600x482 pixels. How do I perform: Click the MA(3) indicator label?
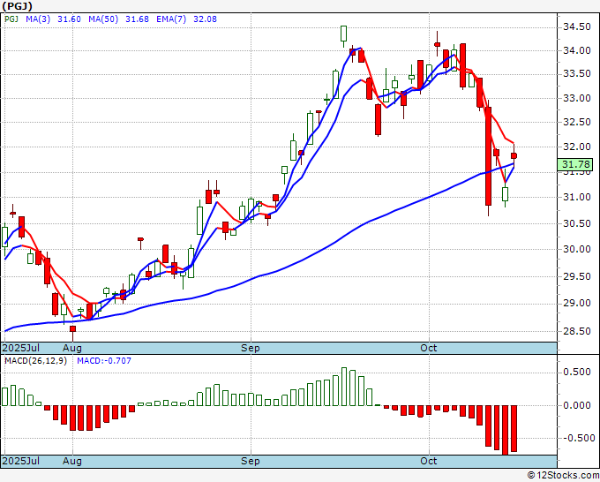point(38,19)
